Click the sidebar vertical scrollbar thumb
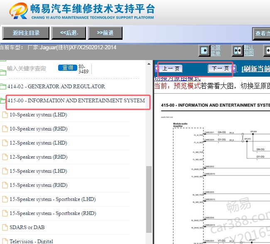This screenshot has height=244, width=270. (x=149, y=199)
